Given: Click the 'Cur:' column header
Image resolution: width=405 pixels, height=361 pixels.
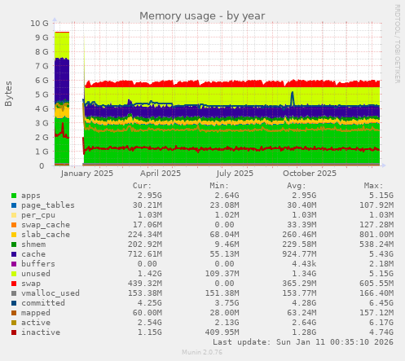Looking at the screenshot, I should pos(142,186).
